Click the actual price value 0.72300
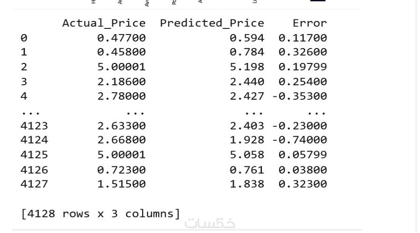 pyautogui.click(x=121, y=170)
